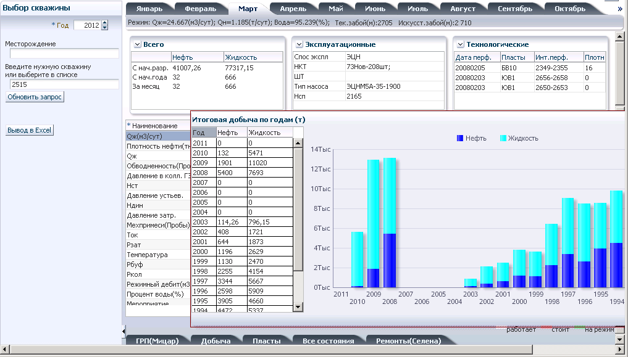The height and width of the screenshot is (357, 628).
Task: Open the Январь month tab
Action: coord(149,9)
